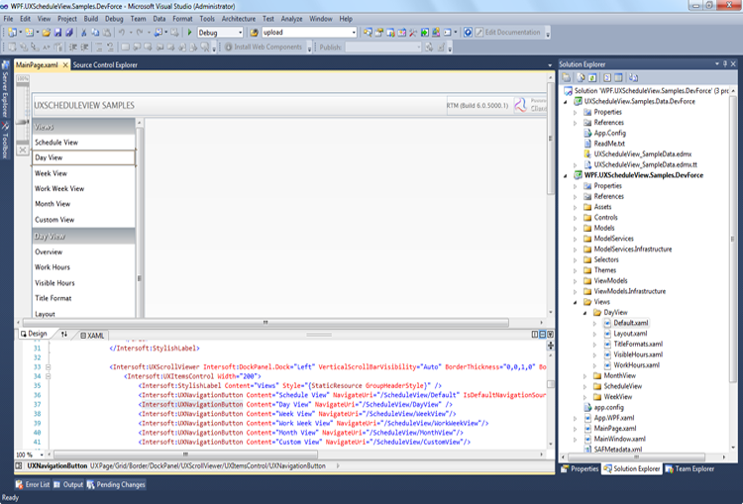
Task: Click the View Class Diagram icon
Action: (x=634, y=77)
